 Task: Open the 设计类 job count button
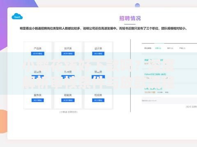[98, 53]
